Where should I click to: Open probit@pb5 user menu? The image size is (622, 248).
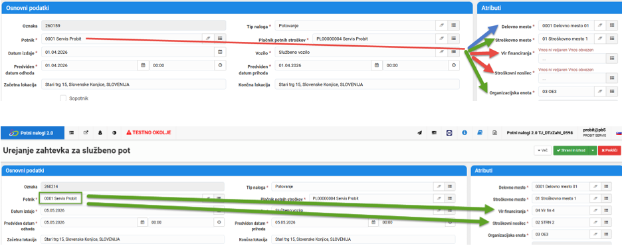(594, 132)
